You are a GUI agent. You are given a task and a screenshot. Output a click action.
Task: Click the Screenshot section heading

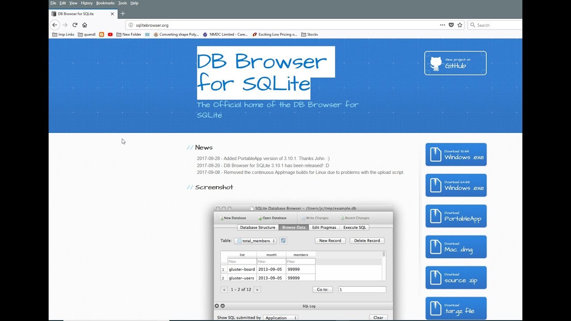214,187
